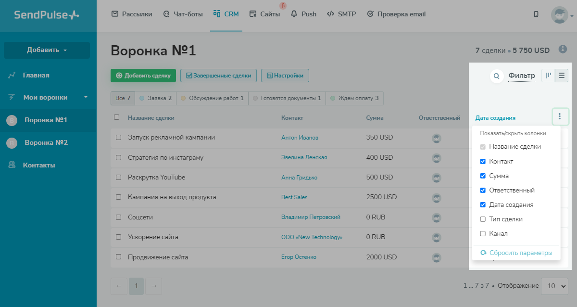Enable the Канал column checkbox
This screenshot has height=307, width=577.
coord(483,234)
